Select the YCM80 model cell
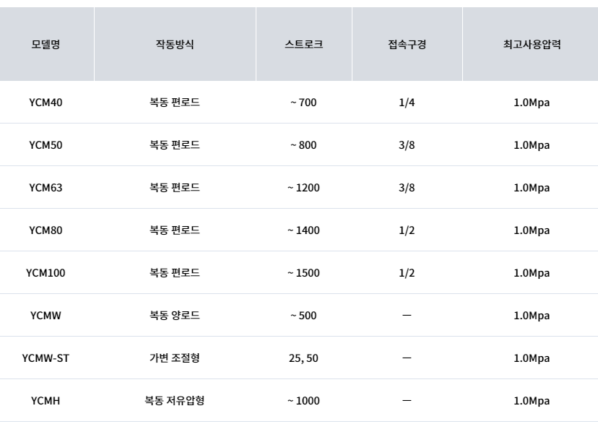The image size is (598, 437). click(x=45, y=230)
